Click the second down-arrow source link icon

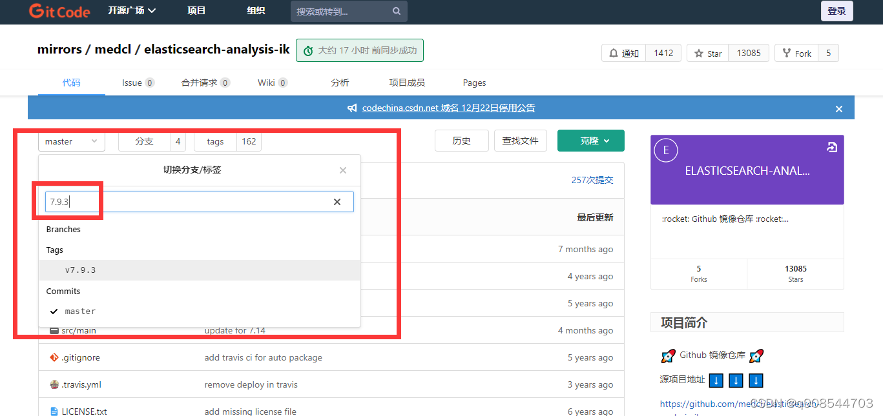pyautogui.click(x=736, y=381)
